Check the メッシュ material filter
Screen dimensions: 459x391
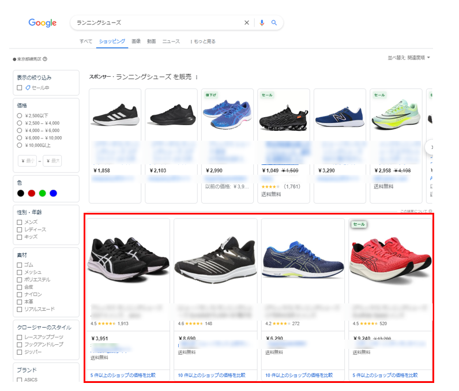[x=20, y=272]
